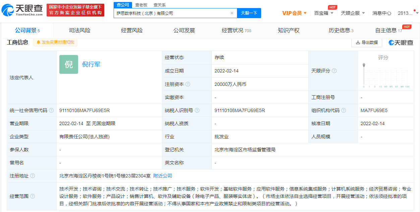This screenshot has width=420, height=212.
Task: Open the VIP会员 dropdown
Action: click(294, 13)
